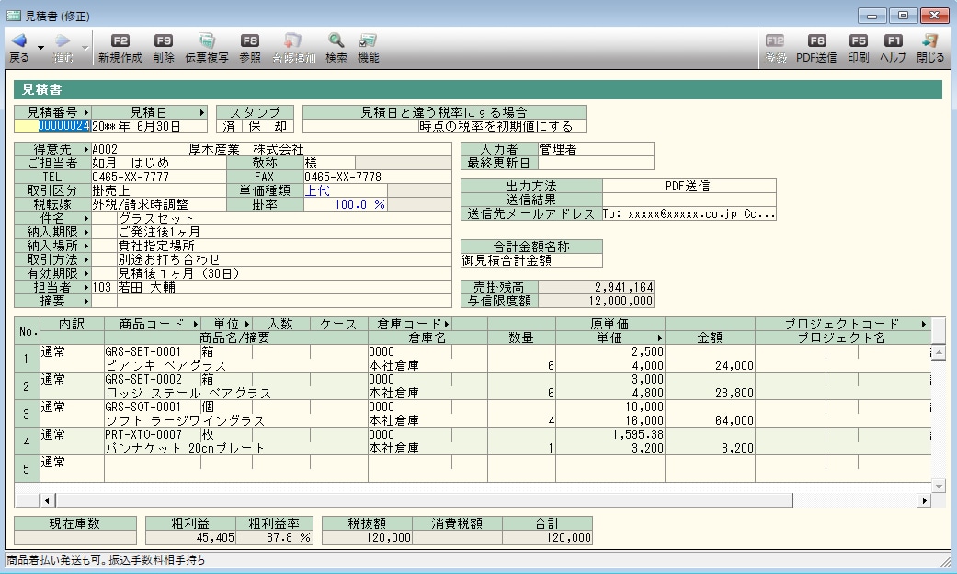The image size is (957, 574).
Task: Click the 戻る back arrow icon
Action: tap(18, 41)
